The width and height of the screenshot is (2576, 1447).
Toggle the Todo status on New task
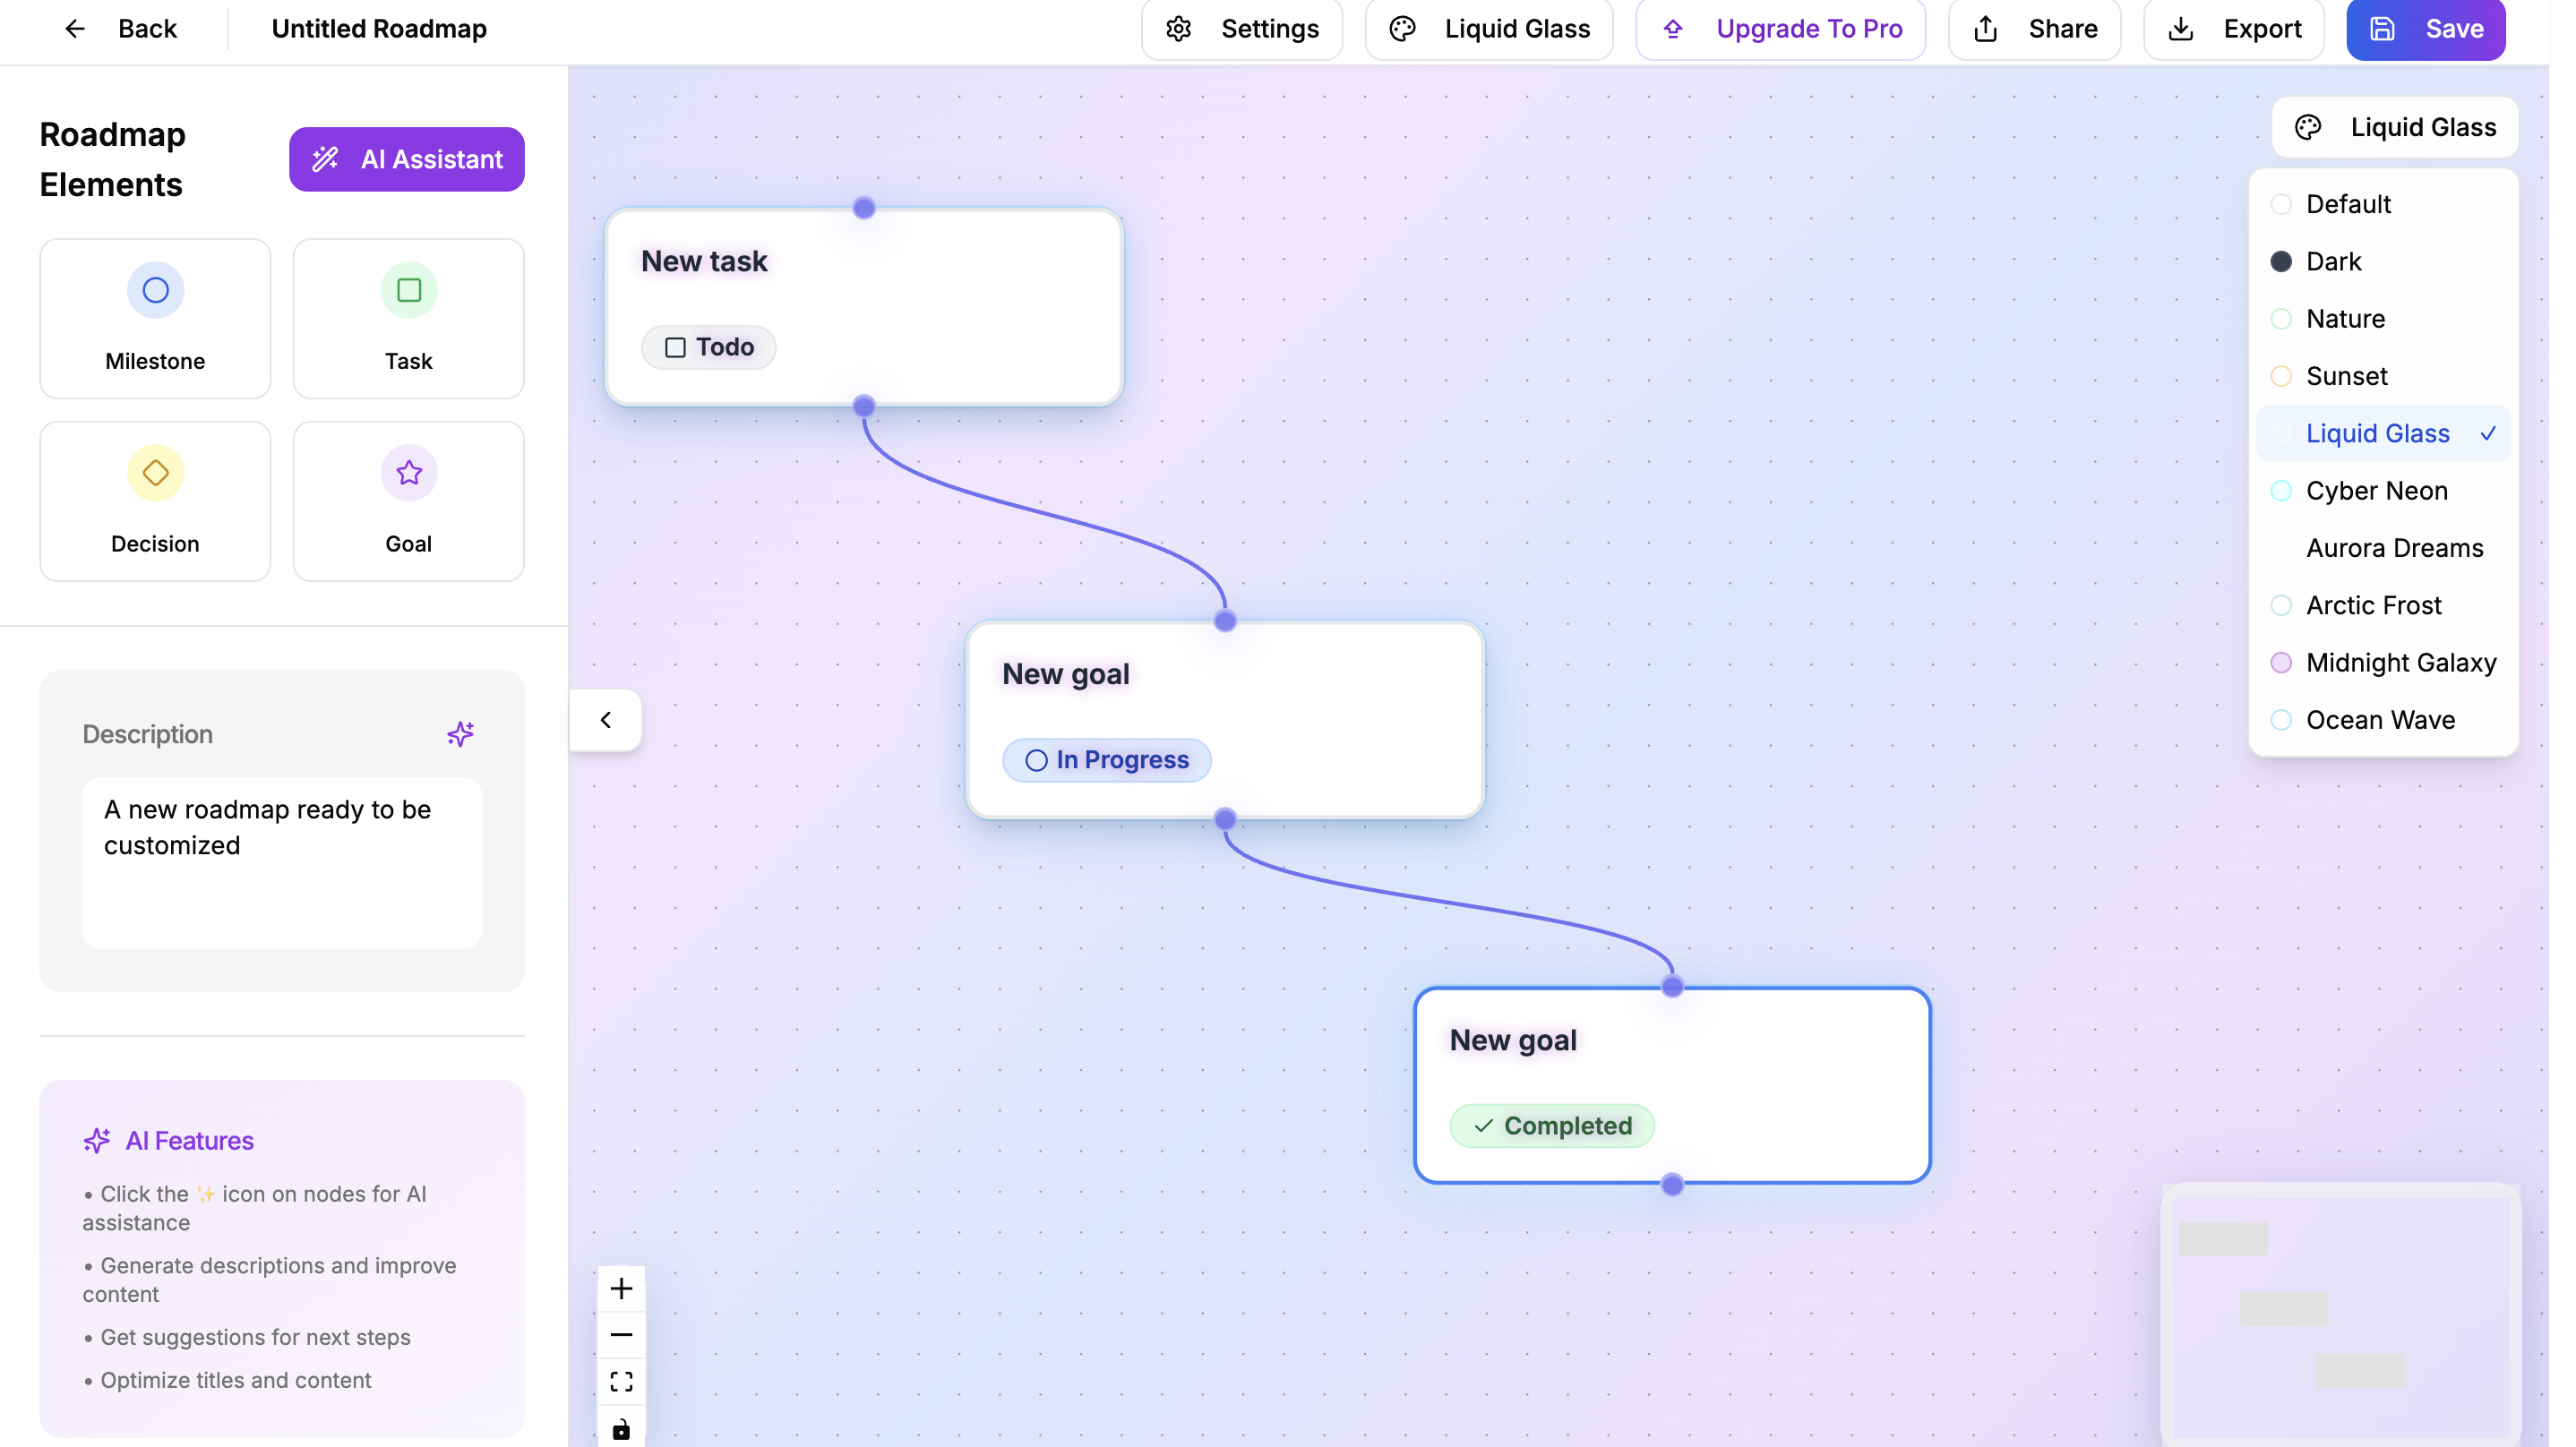(x=708, y=347)
